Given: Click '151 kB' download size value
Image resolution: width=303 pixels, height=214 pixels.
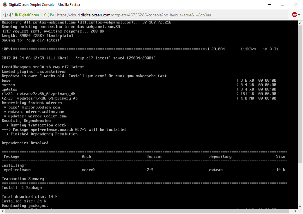Looking at the screenshot, I should pos(247,94).
